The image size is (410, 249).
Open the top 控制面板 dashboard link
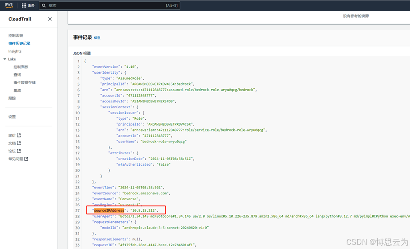[15, 36]
